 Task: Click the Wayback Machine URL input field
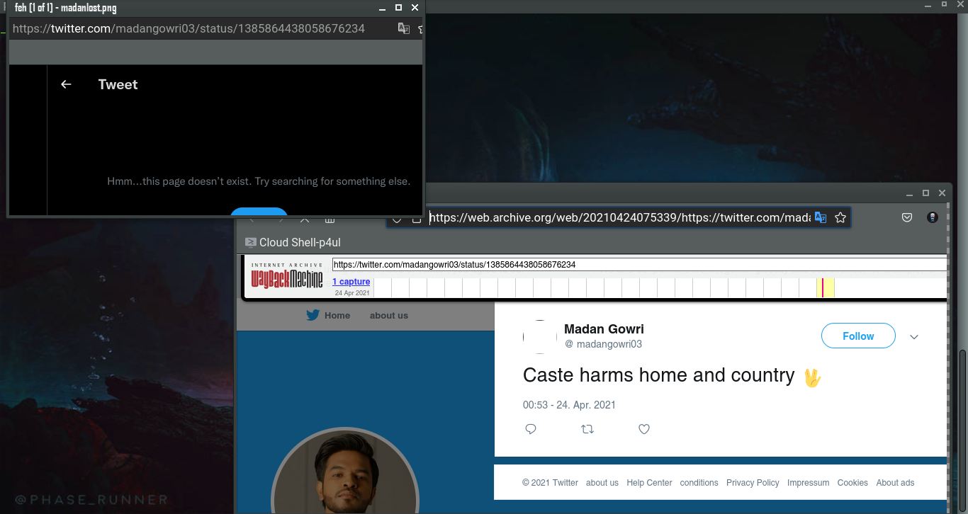(639, 265)
